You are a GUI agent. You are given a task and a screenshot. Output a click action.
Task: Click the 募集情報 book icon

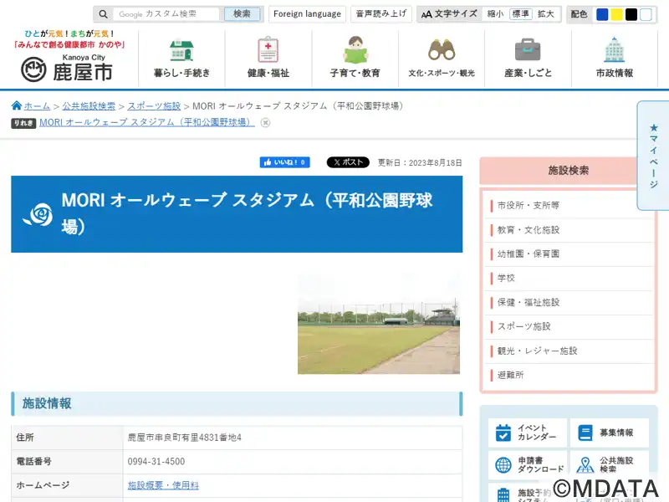[x=585, y=433]
